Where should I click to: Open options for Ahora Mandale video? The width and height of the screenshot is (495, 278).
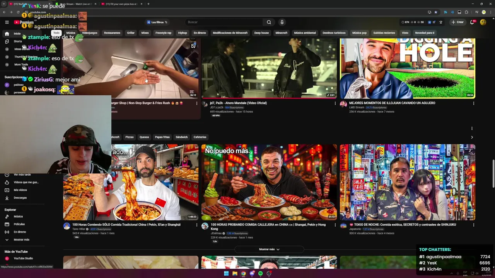click(x=335, y=103)
